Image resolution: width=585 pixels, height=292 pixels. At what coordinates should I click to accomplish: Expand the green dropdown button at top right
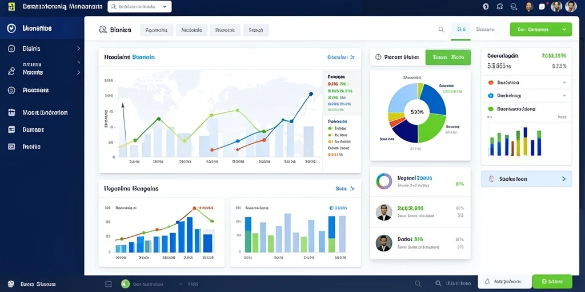point(540,30)
